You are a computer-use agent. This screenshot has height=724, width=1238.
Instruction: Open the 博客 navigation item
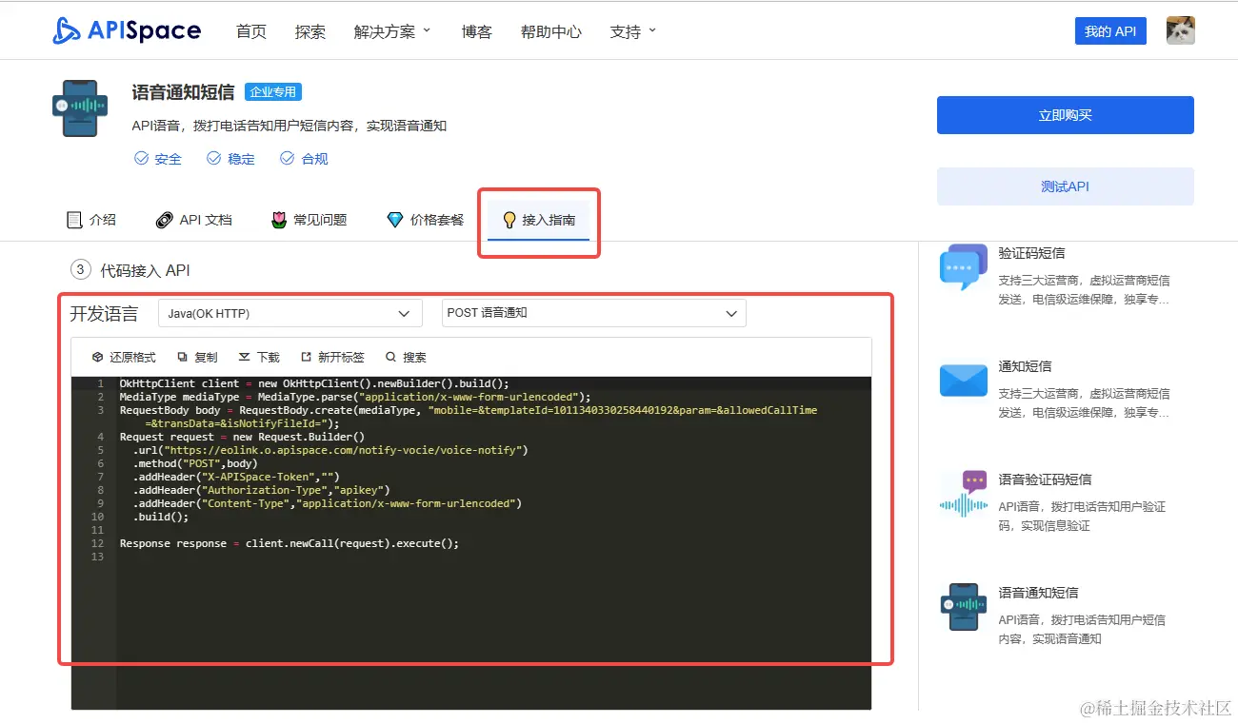coord(477,31)
